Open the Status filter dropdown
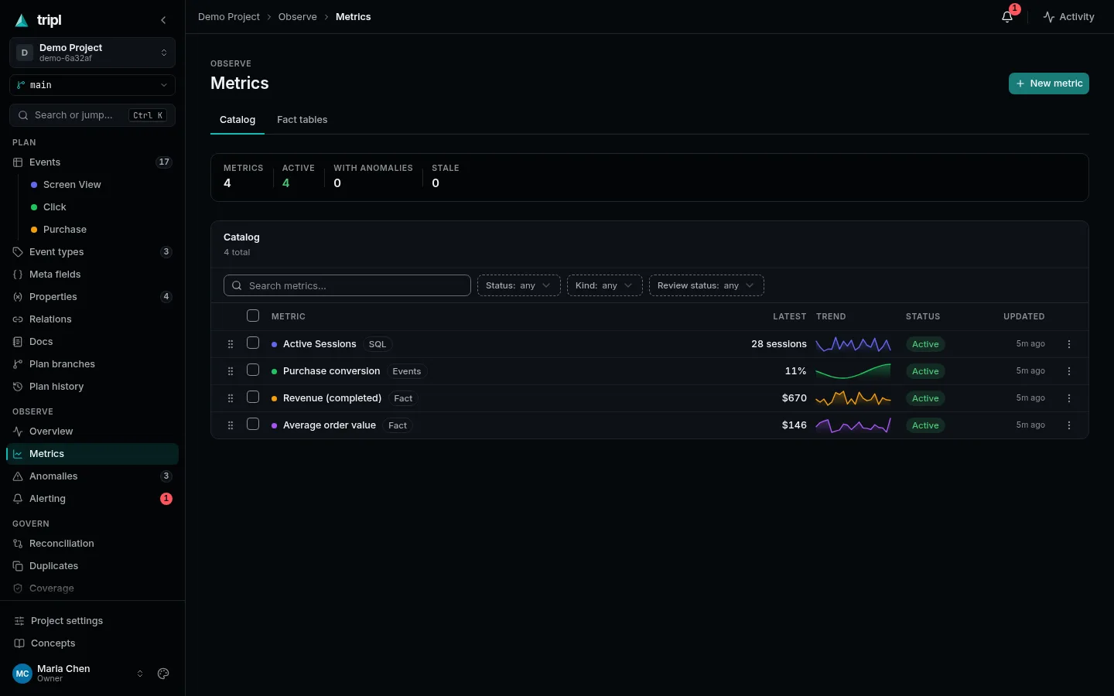The height and width of the screenshot is (696, 1114). (x=518, y=285)
